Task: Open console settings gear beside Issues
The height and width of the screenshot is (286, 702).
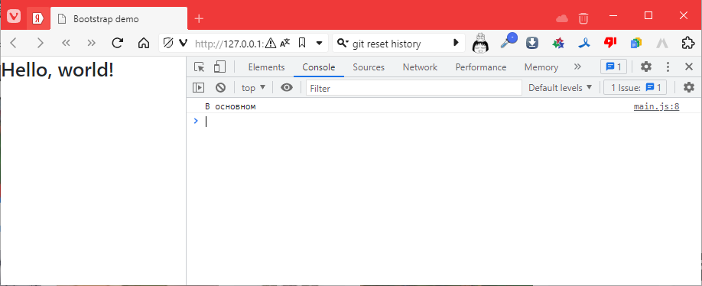Action: [x=688, y=88]
